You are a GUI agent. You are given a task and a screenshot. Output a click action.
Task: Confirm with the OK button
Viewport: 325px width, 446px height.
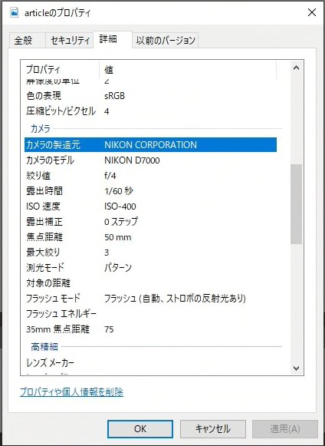(x=140, y=428)
